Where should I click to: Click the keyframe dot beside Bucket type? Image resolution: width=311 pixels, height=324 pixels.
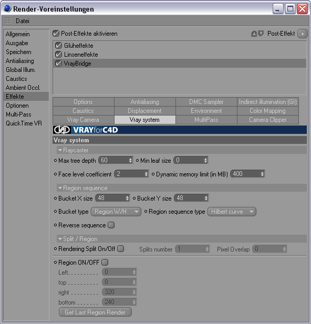[55, 212]
